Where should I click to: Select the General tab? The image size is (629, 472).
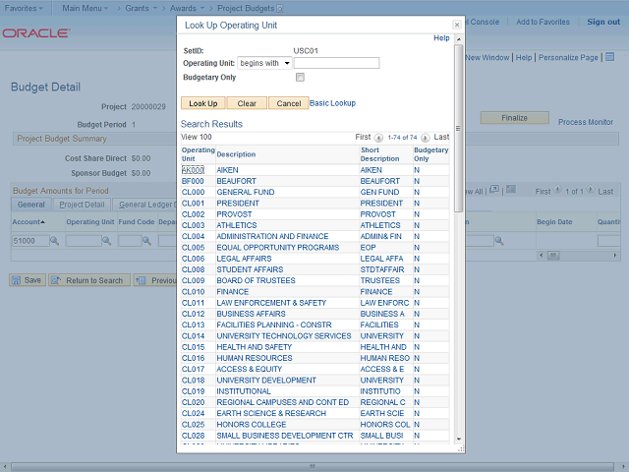pyautogui.click(x=30, y=205)
